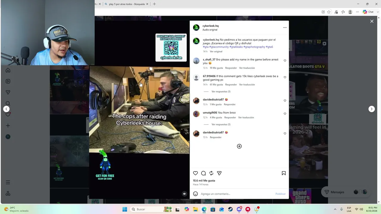This screenshot has width=381, height=214.
Task: Like umutgift06's comment
Action: [285, 114]
